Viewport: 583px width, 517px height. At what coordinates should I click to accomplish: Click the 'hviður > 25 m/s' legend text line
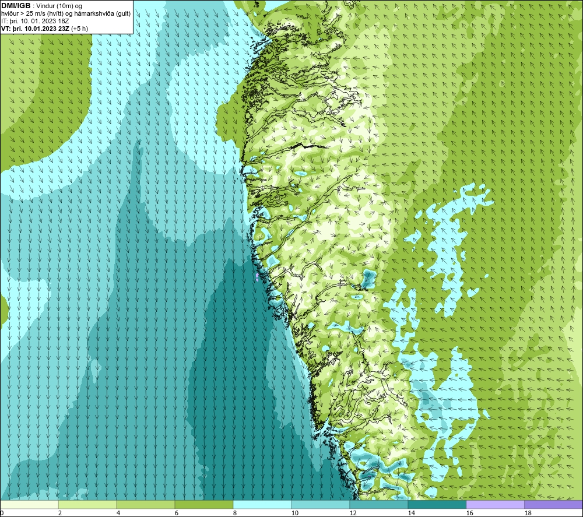coord(66,13)
